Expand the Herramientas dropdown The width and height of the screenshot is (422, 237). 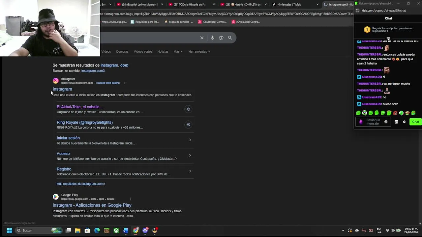pyautogui.click(x=199, y=51)
